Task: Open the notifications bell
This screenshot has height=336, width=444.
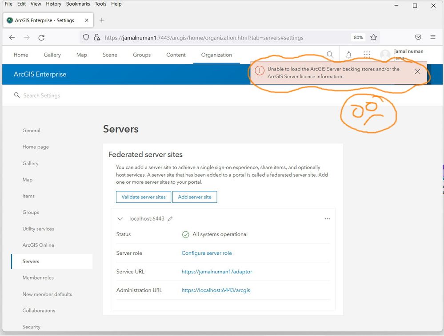Action: tap(349, 55)
